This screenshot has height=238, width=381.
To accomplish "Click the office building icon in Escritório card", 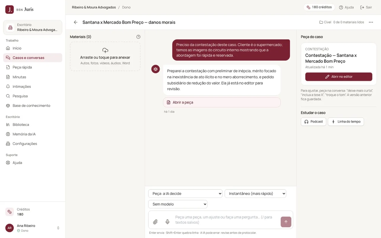I will 10,27.
